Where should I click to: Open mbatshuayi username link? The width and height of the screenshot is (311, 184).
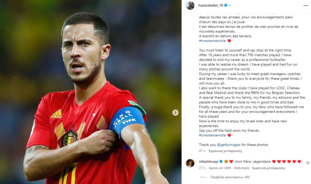coord(209,161)
